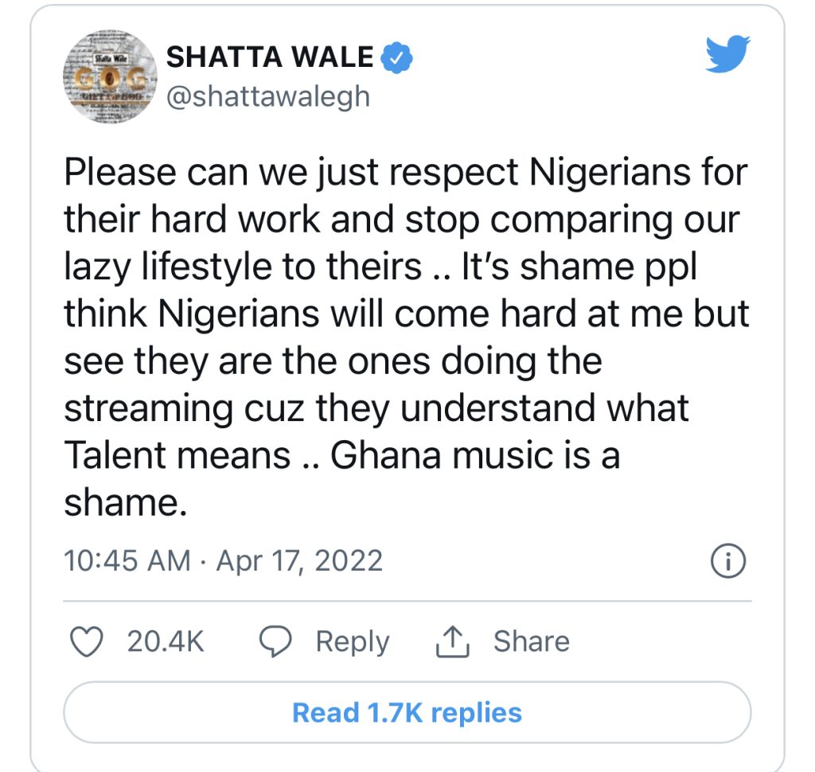Click the Share text label
This screenshot has height=772, width=815.
click(x=531, y=641)
